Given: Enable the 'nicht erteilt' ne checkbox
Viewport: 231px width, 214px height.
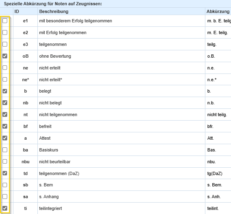Looking at the screenshot, I should point(5,68).
